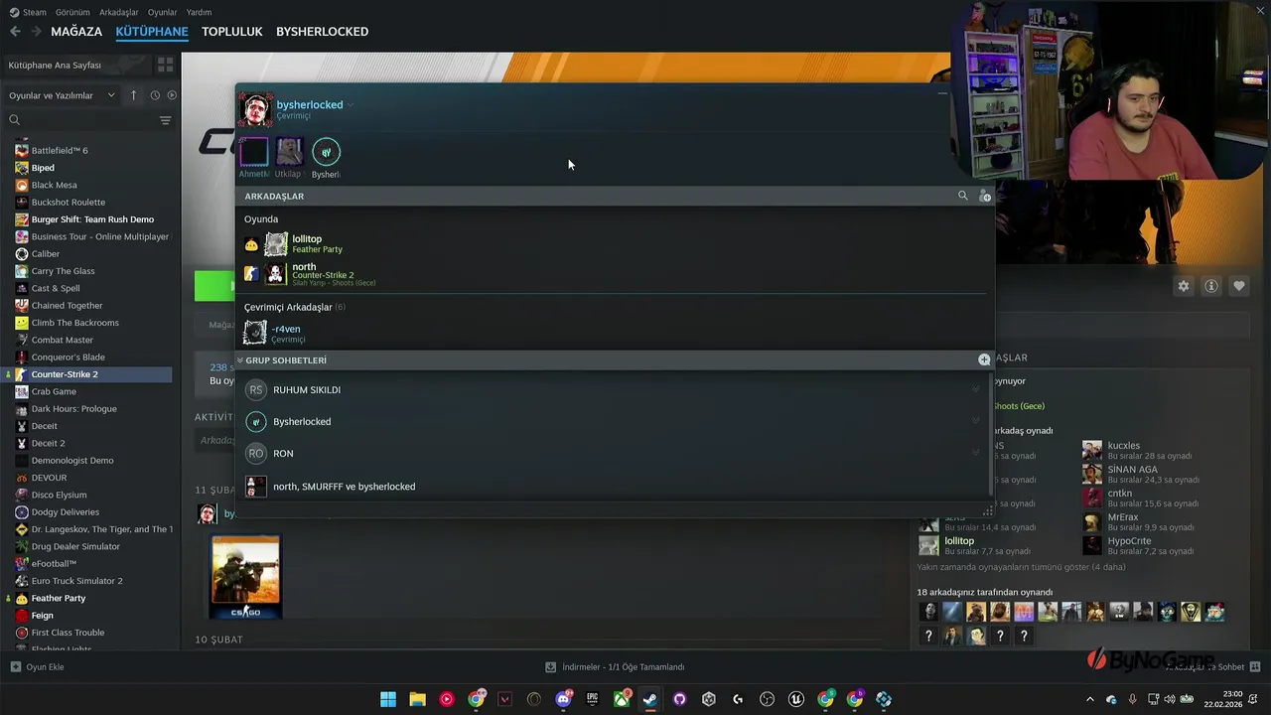Select friend north playing Counter-Strike 2
Image resolution: width=1271 pixels, height=715 pixels.
pyautogui.click(x=616, y=274)
